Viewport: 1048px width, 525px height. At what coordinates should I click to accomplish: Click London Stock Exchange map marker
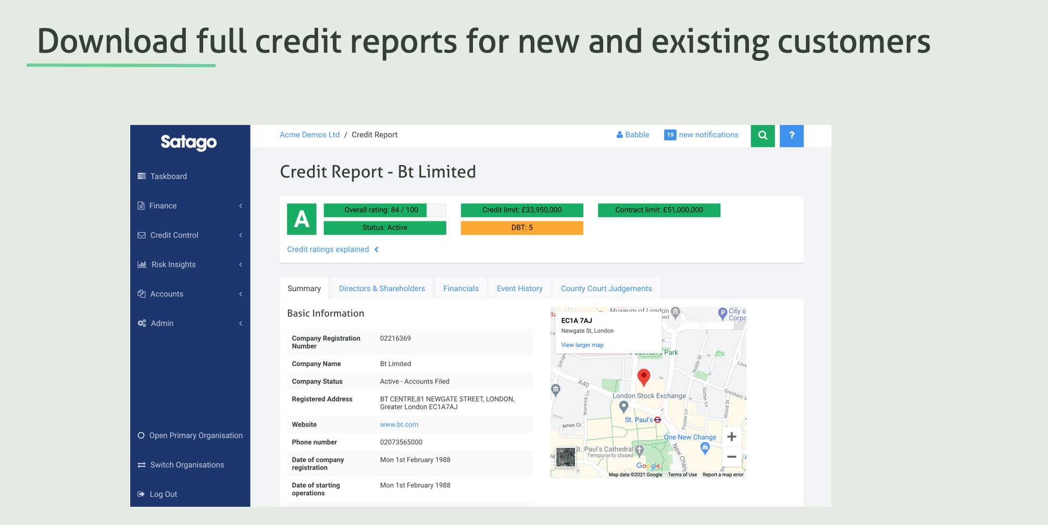623,406
